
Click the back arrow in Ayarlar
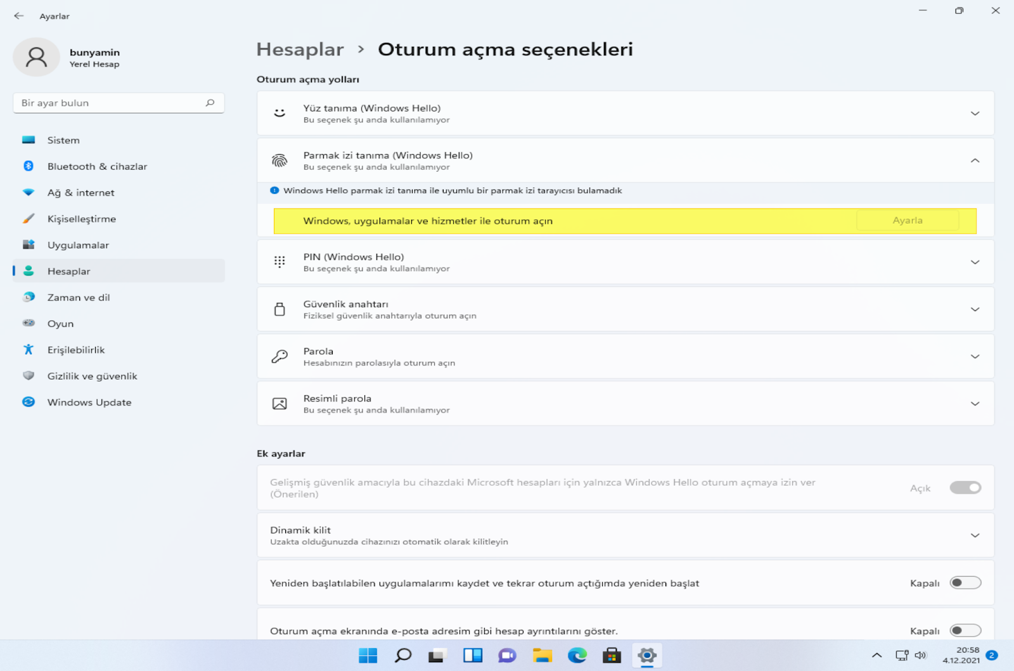(19, 16)
